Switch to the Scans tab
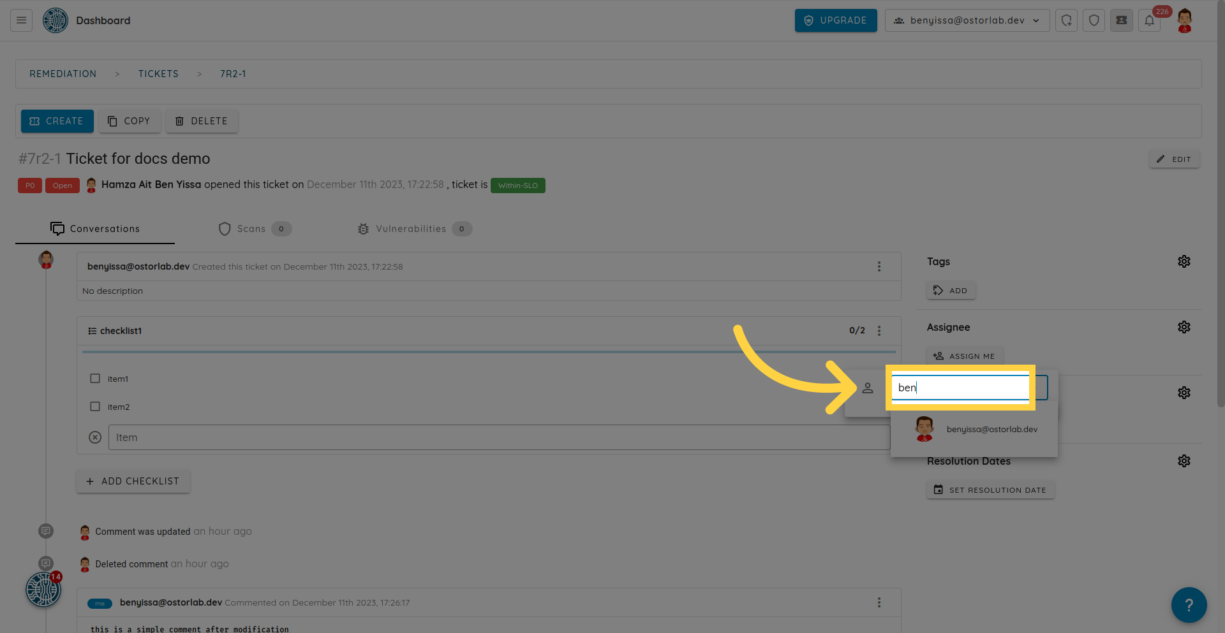 pyautogui.click(x=254, y=229)
